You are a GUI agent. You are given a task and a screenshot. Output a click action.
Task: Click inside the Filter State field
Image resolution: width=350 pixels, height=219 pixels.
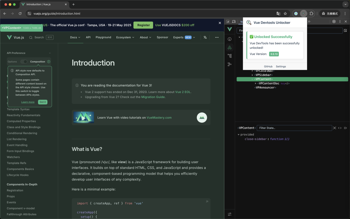[x=294, y=128]
